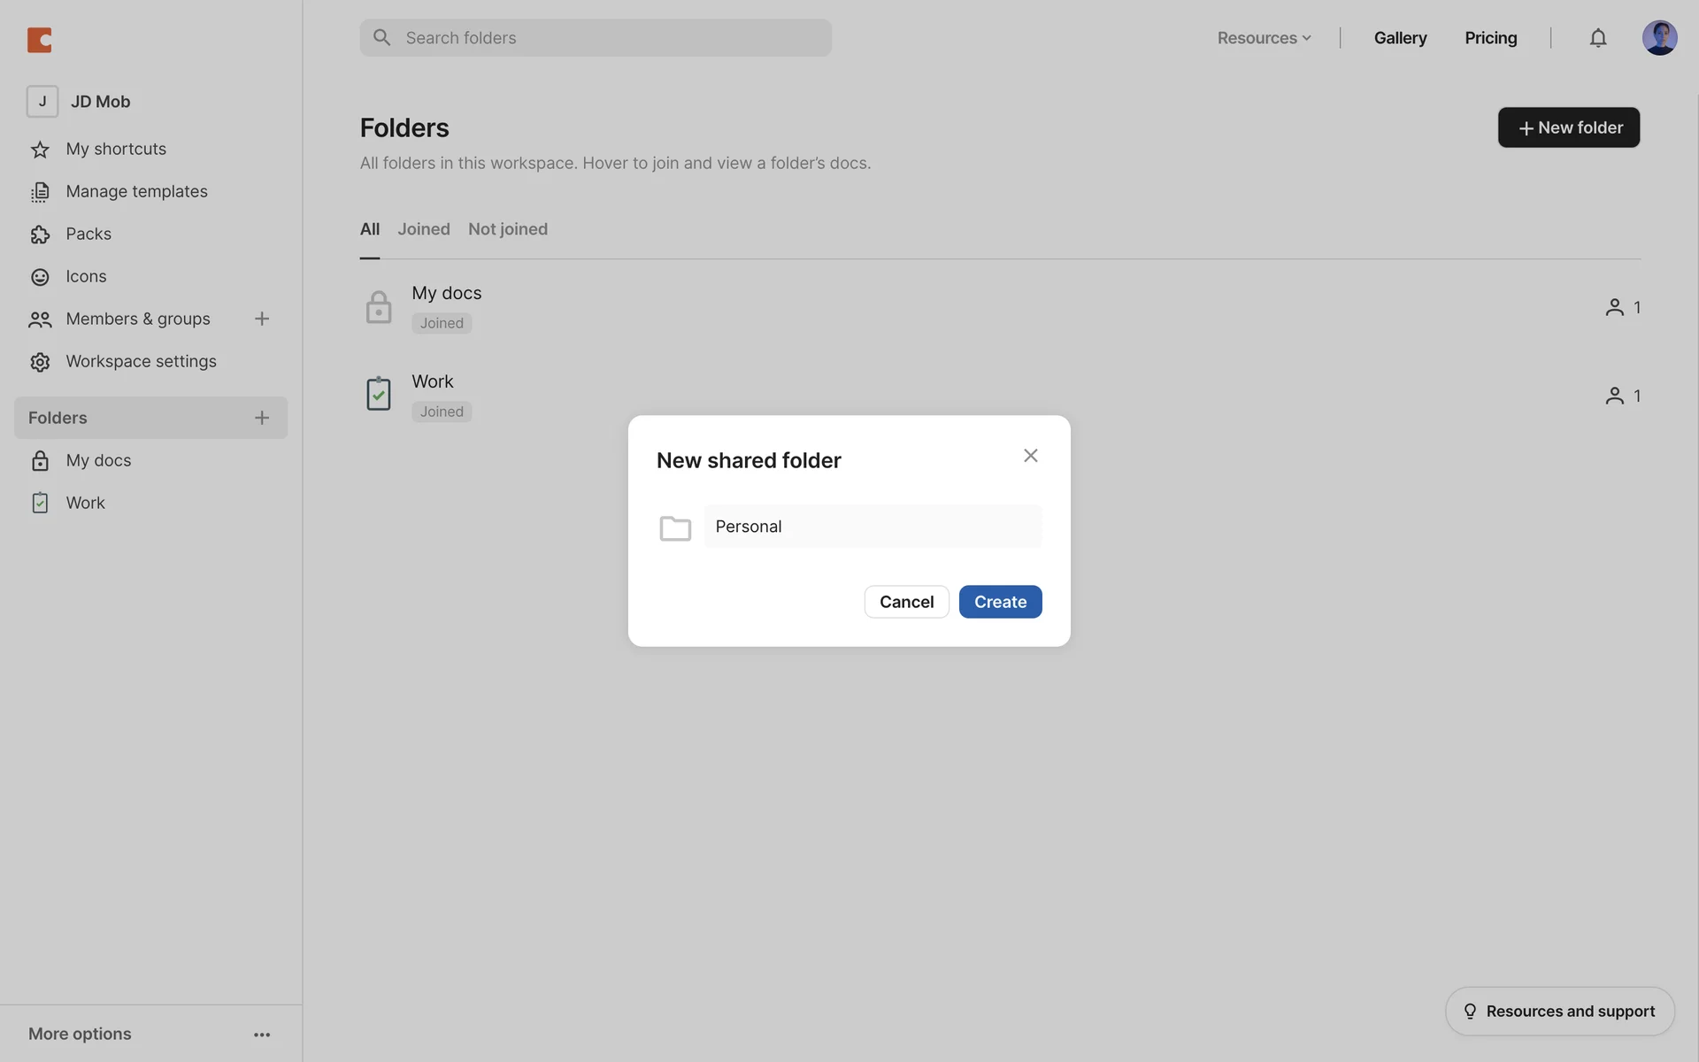Switch to the Not joined tab
1699x1062 pixels.
[508, 229]
